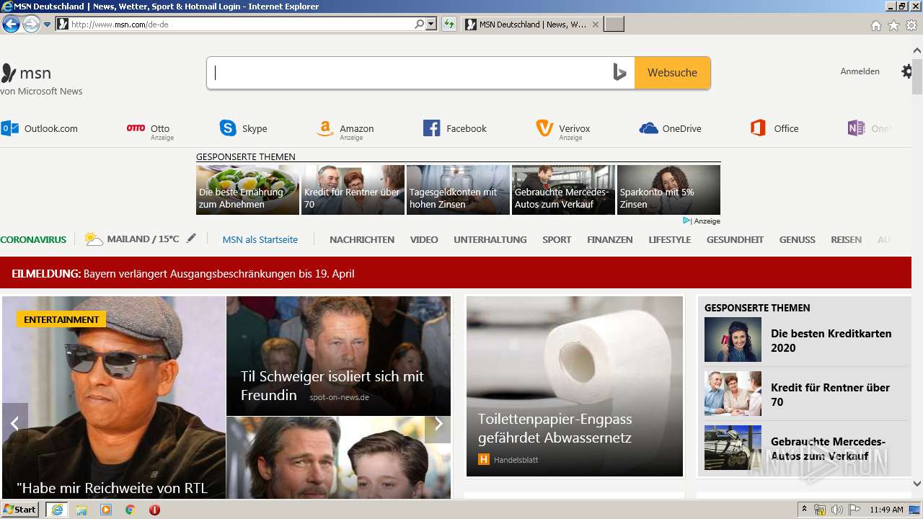923x519 pixels.
Task: Open NACHRICHTEN navigation item
Action: point(362,239)
